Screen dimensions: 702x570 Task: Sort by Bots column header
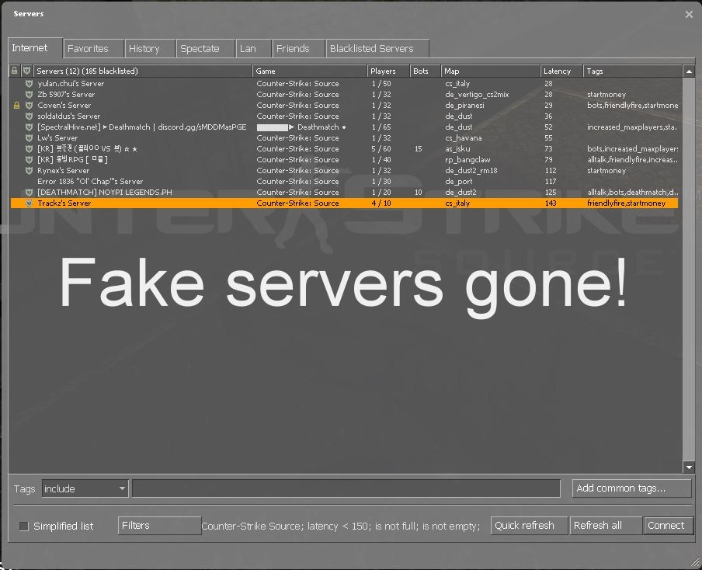(x=425, y=71)
